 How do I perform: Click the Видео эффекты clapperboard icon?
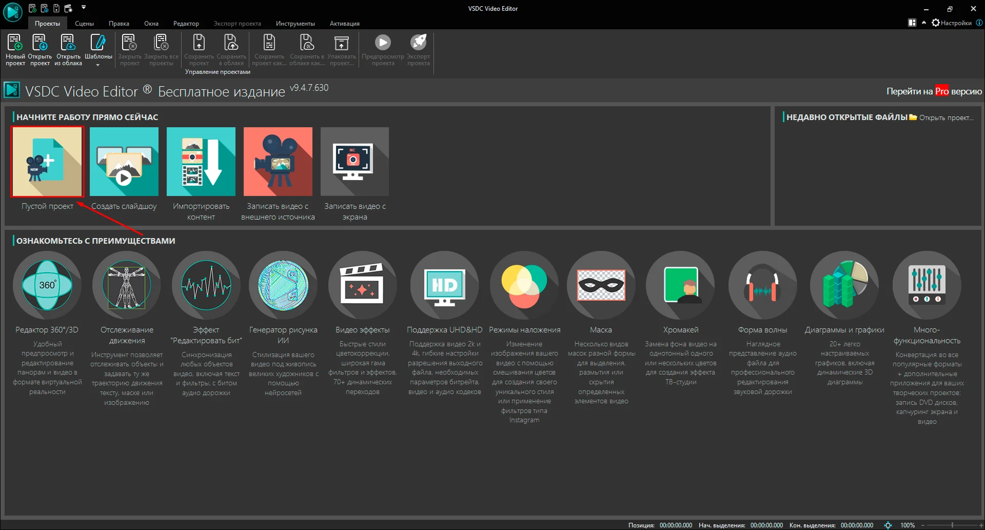coord(363,285)
